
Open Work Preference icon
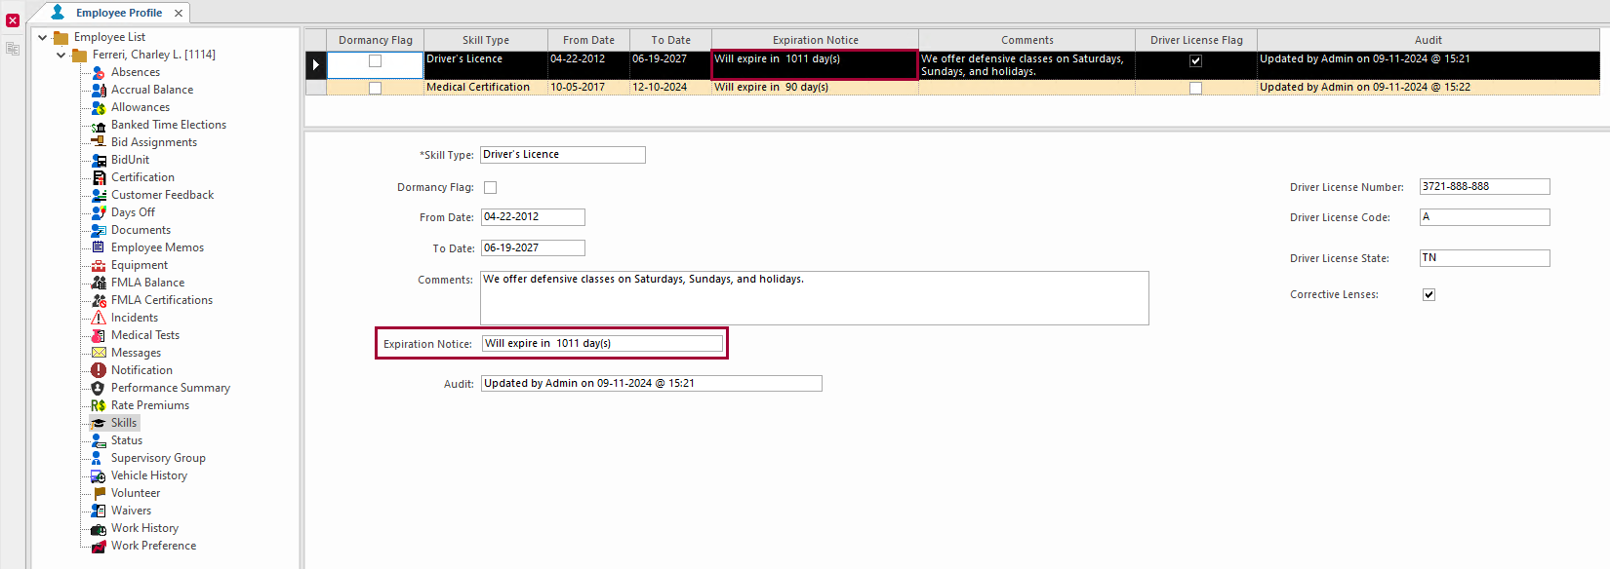tap(99, 546)
